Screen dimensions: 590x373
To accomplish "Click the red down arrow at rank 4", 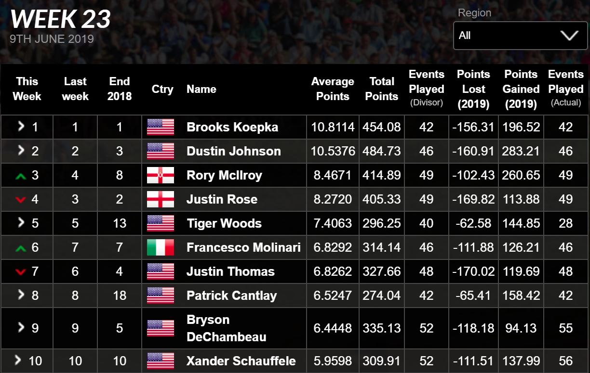I will pos(20,200).
